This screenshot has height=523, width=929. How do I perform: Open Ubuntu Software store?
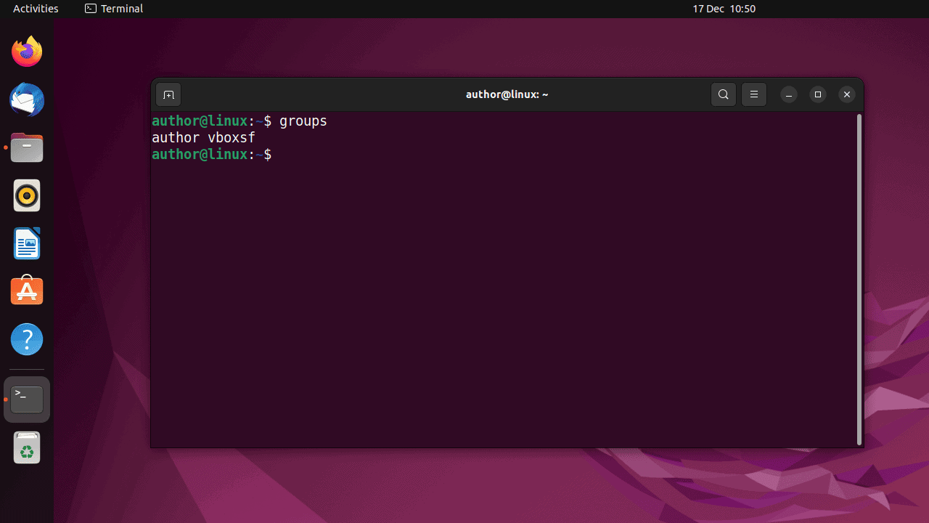click(27, 291)
